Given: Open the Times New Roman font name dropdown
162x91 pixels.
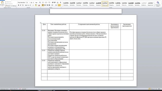Looking at the screenshot, I should (x=26, y=3).
